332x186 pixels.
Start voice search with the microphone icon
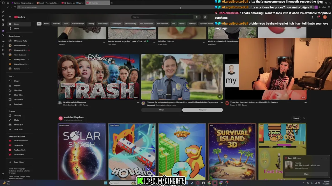(x=205, y=17)
